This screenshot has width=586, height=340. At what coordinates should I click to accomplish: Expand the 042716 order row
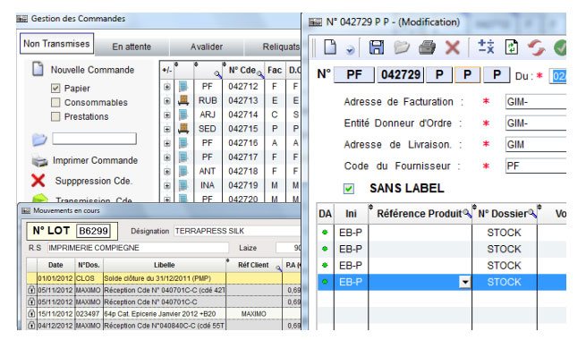coord(166,143)
